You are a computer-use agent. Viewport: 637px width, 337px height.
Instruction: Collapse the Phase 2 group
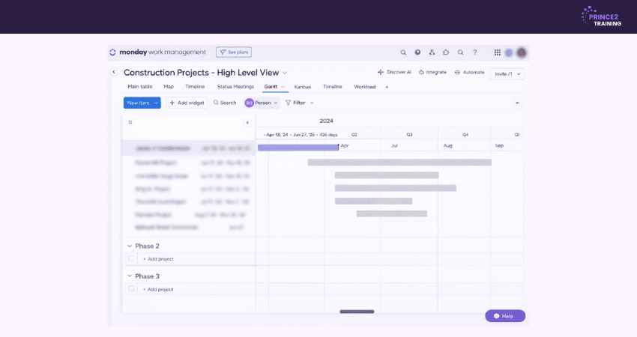129,246
